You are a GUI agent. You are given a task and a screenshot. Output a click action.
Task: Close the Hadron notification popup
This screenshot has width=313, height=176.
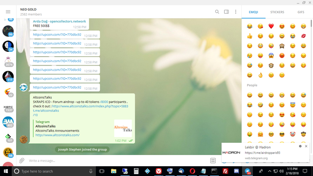click(x=306, y=146)
